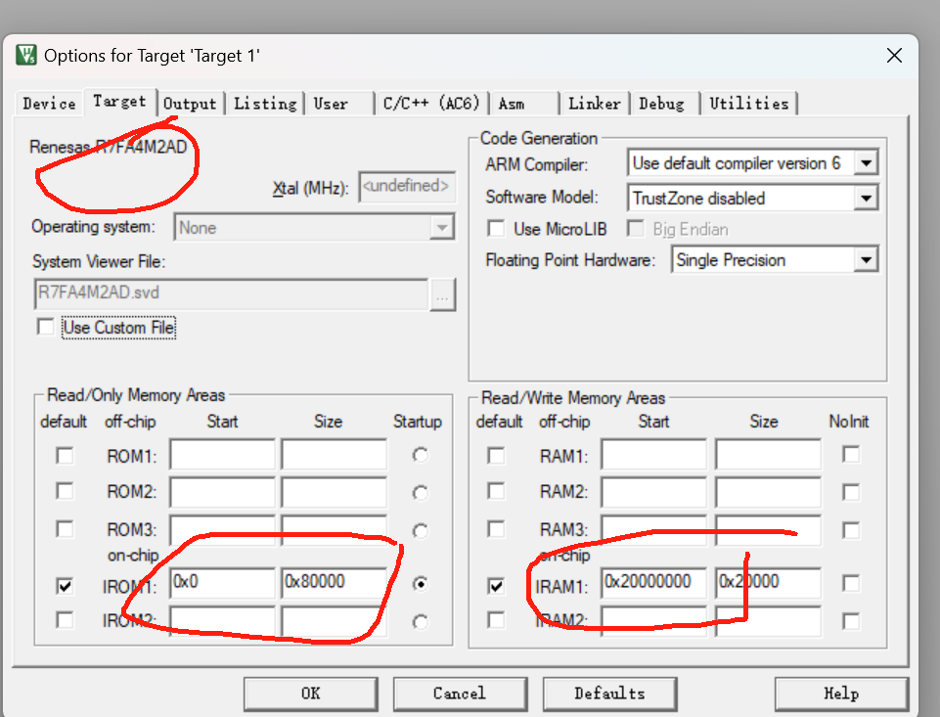The width and height of the screenshot is (940, 717).
Task: Uncheck the IRAM1 default checkbox
Action: point(496,585)
